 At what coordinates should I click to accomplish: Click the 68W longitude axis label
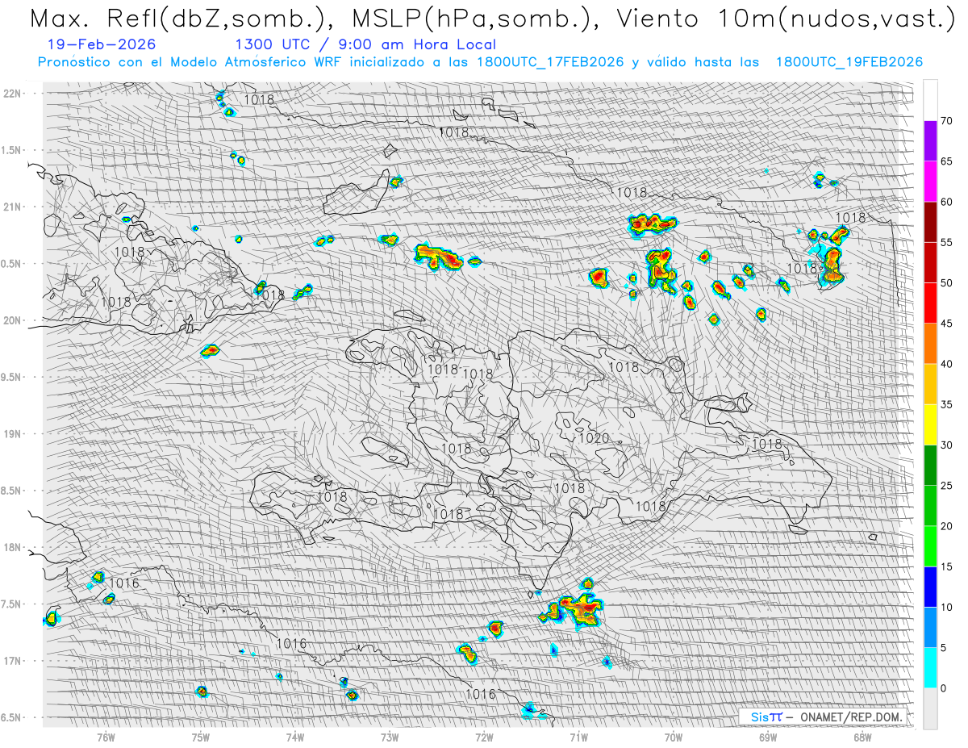click(862, 737)
